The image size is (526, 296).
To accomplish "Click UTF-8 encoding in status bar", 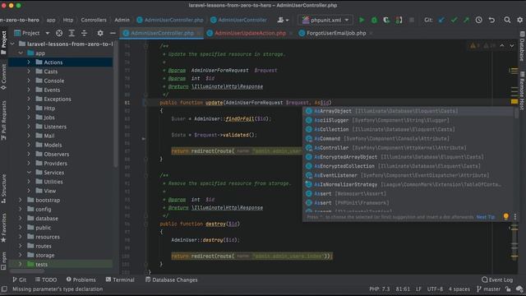I will coord(435,289).
